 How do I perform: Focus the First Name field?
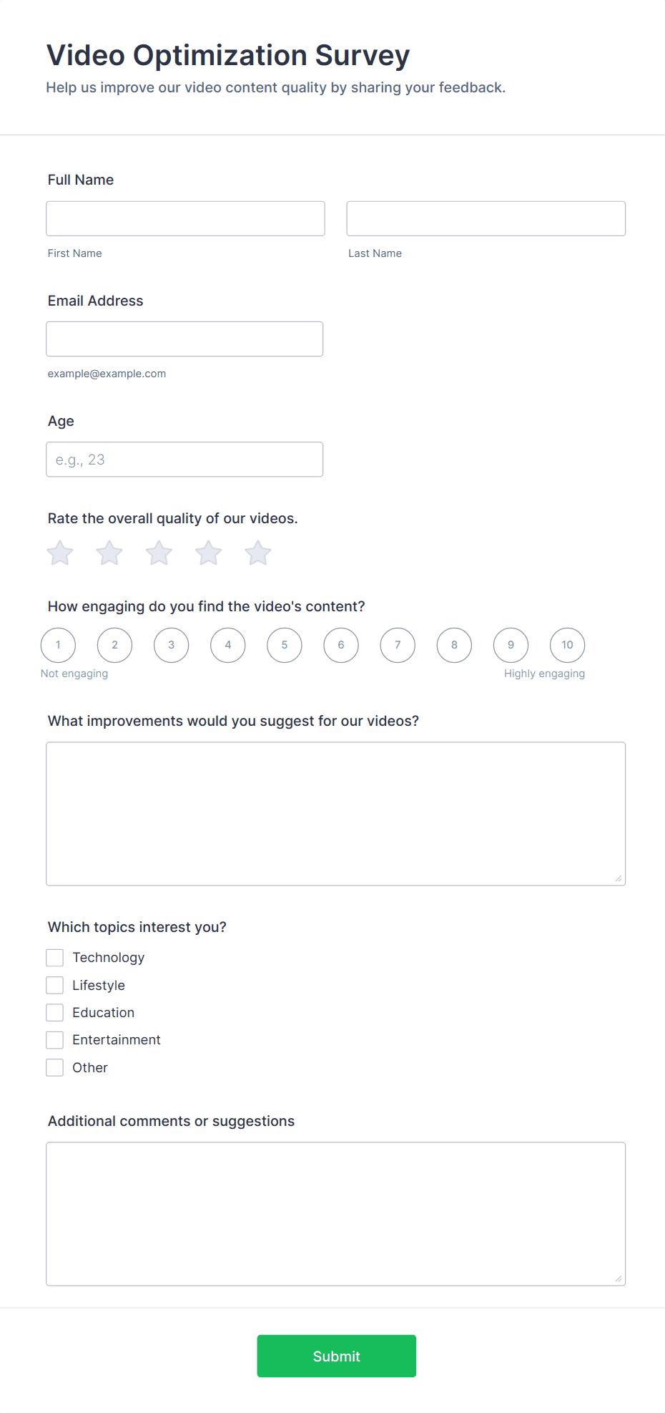[x=185, y=218]
